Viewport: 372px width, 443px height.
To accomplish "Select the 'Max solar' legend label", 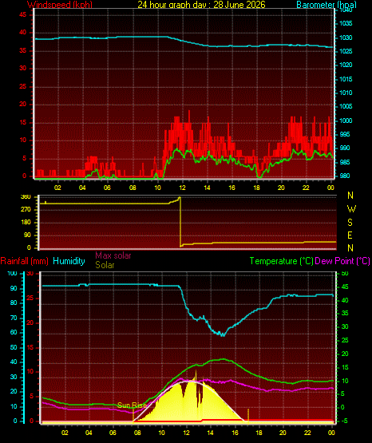I will tap(113, 255).
